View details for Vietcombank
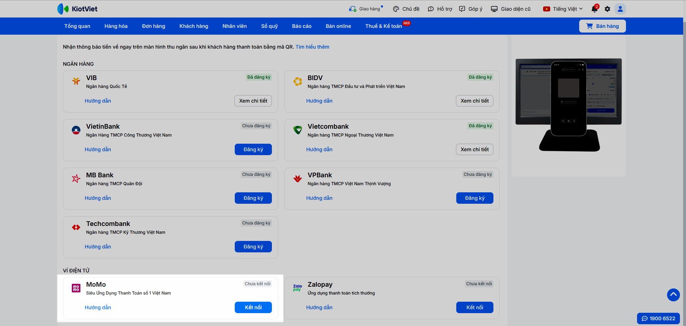Screen dimensions: 686x326 point(475,149)
